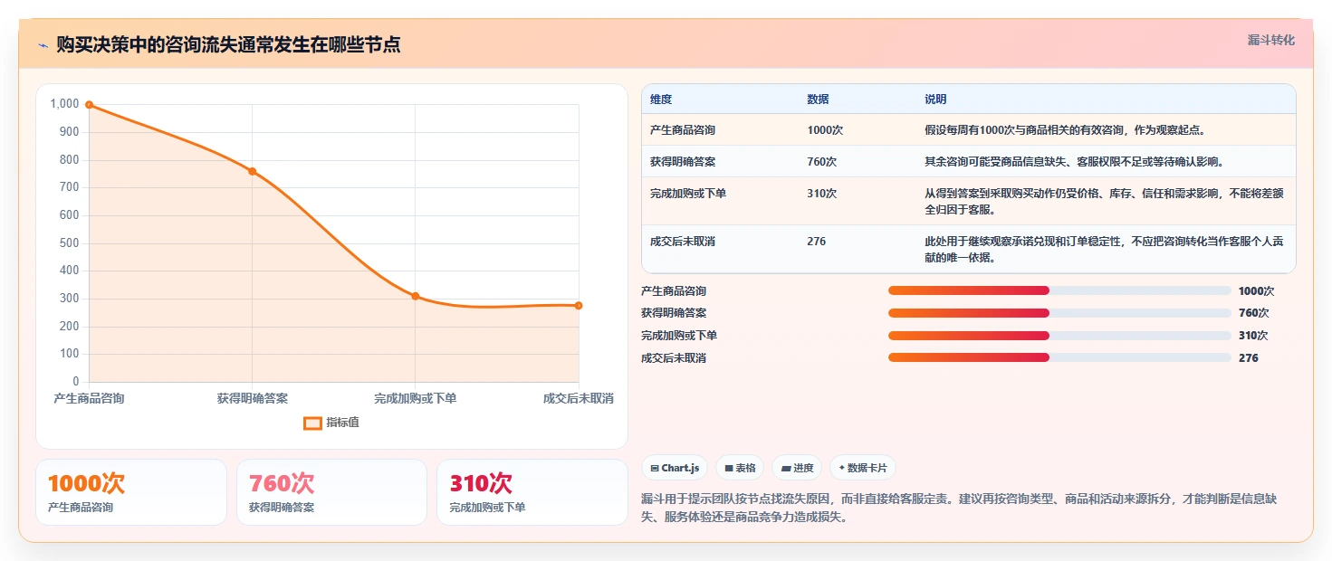Select the 276 end point on chart

(x=579, y=306)
